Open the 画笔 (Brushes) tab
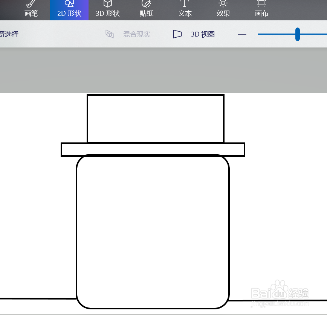 (31, 10)
